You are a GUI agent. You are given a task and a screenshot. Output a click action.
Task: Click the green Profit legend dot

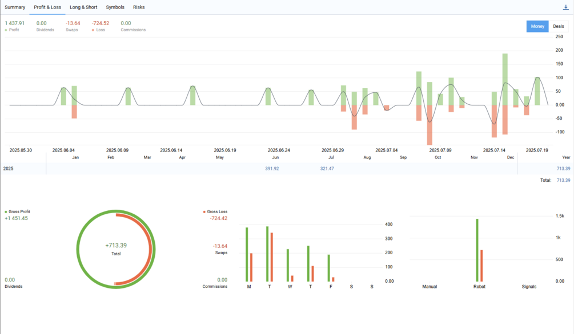click(6, 30)
